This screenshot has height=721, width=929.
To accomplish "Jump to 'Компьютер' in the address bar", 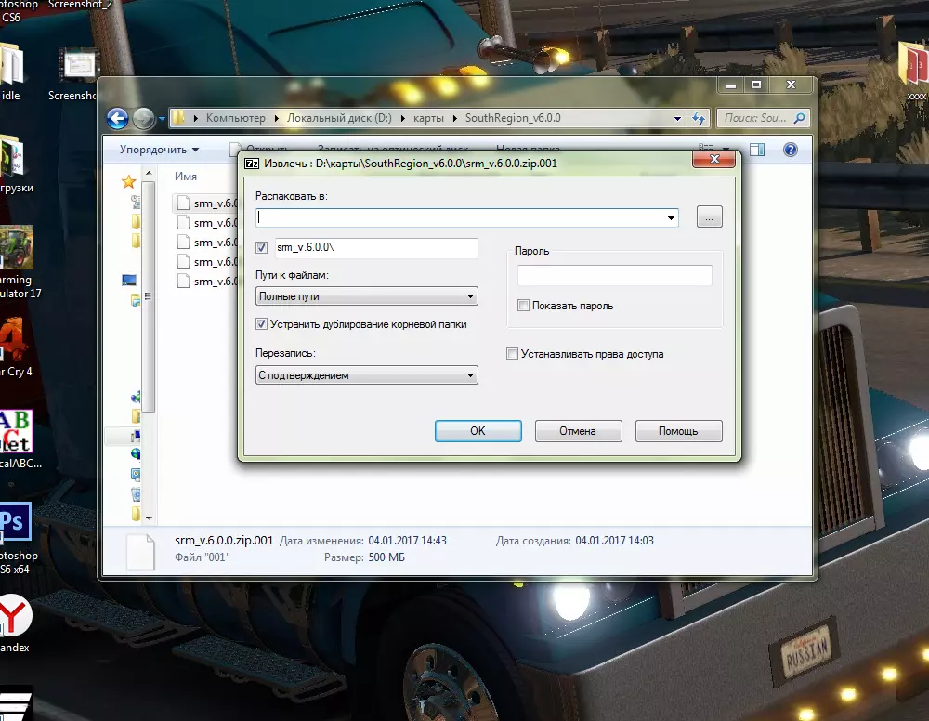I will [x=236, y=118].
